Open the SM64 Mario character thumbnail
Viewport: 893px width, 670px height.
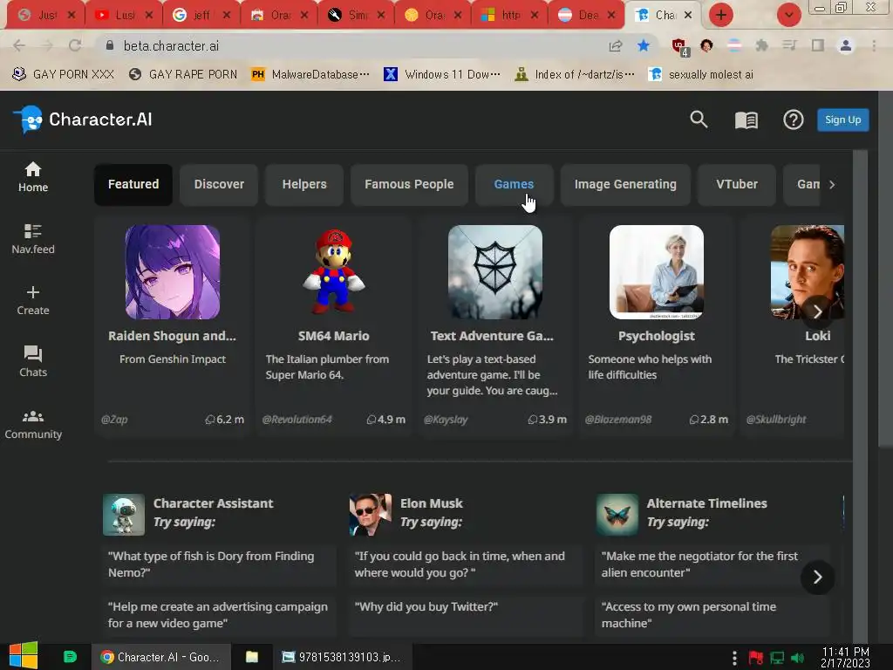click(x=334, y=272)
